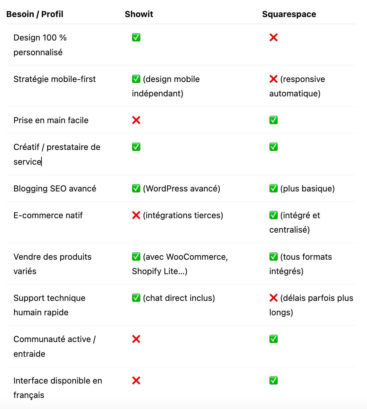Click the WordPress avancé text
This screenshot has height=409, width=367.
click(x=181, y=188)
